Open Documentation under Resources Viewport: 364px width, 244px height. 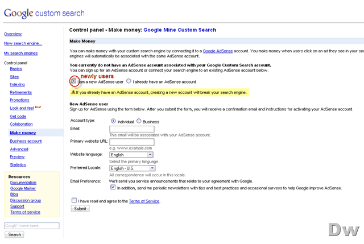(x=23, y=183)
